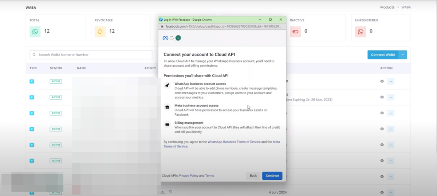437x196 pixels.
Task: Click the copy icon in the 4 Jan, 2024 row
Action: [170, 192]
